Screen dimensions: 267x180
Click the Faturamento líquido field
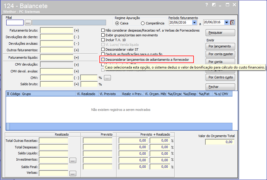pos(57,58)
